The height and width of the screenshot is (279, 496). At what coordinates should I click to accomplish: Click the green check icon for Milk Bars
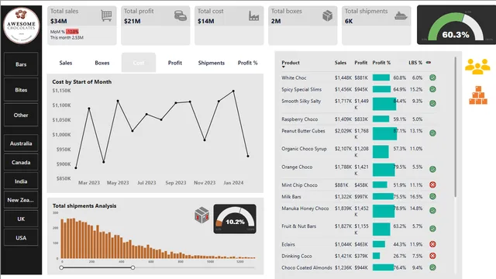coord(432,196)
